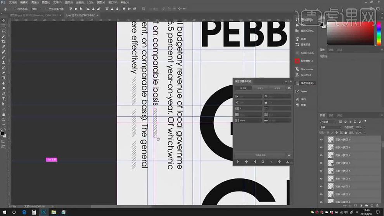Select the Eraser tool
The width and height of the screenshot is (384, 216).
tap(3, 73)
